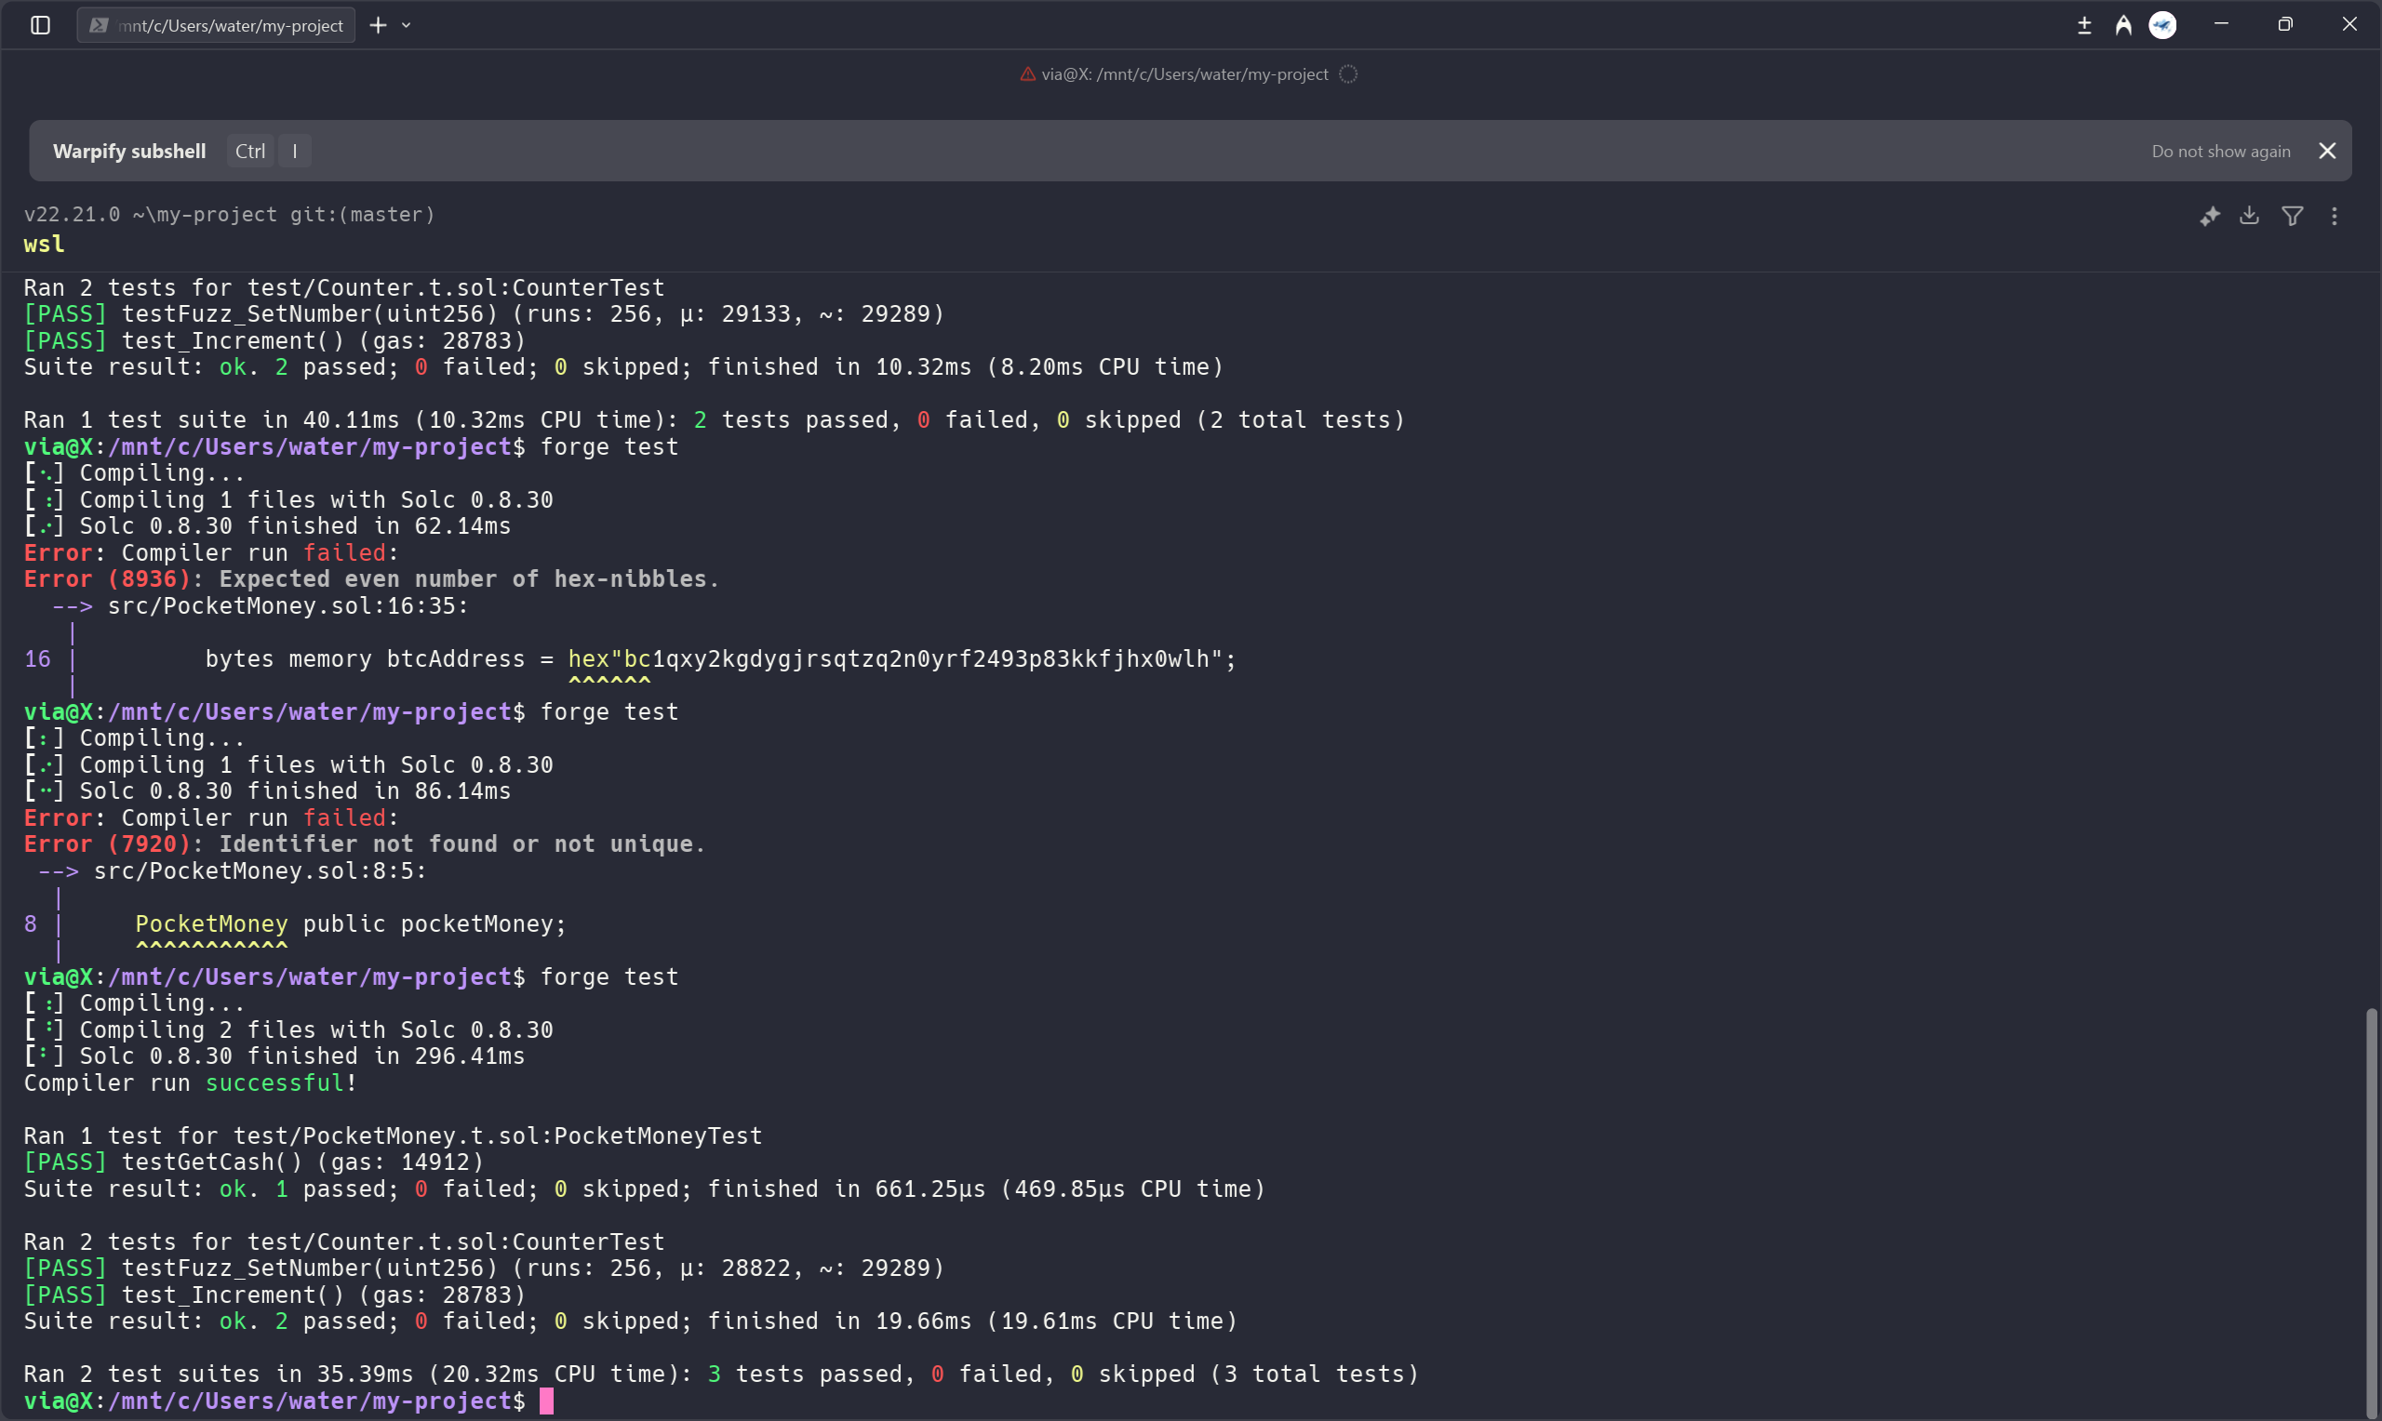Click the plus-minus icon in the title bar
The width and height of the screenshot is (2382, 1421).
coord(2084,25)
